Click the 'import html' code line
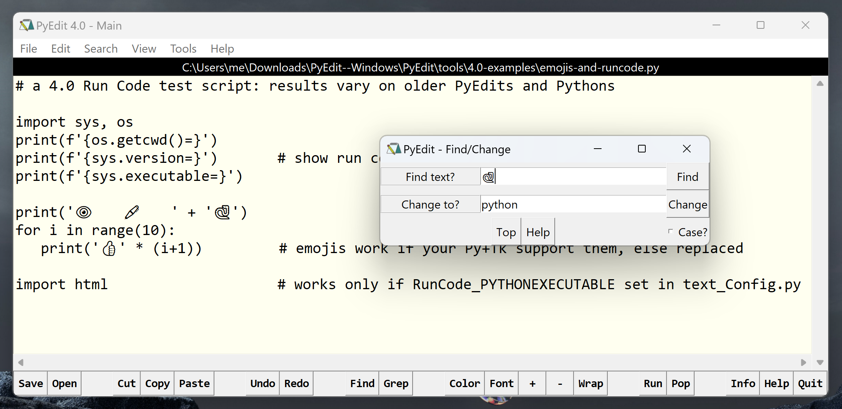This screenshot has height=409, width=842. click(61, 284)
